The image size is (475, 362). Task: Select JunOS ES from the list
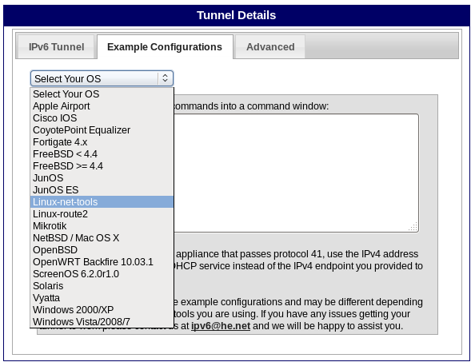point(102,189)
